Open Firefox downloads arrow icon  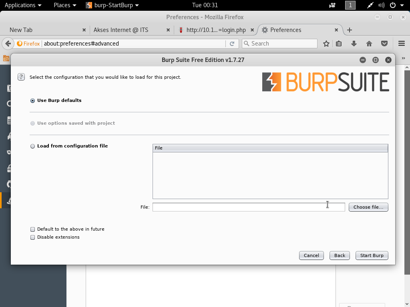pyautogui.click(x=354, y=44)
